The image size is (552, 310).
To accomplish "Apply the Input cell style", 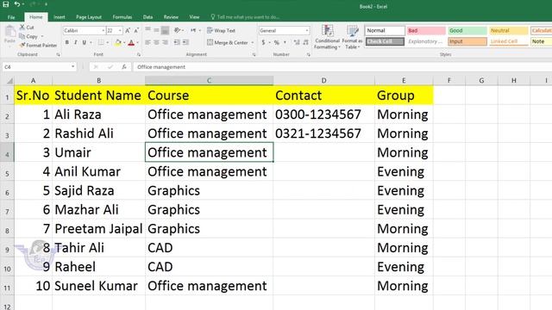I will 467,41.
